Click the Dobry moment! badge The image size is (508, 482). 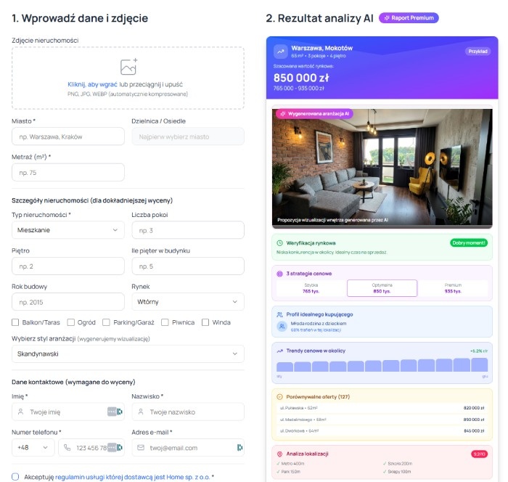pyautogui.click(x=469, y=242)
